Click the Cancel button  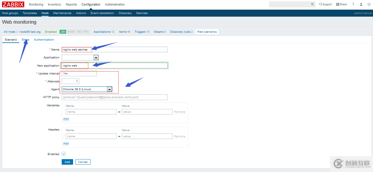[83, 162]
